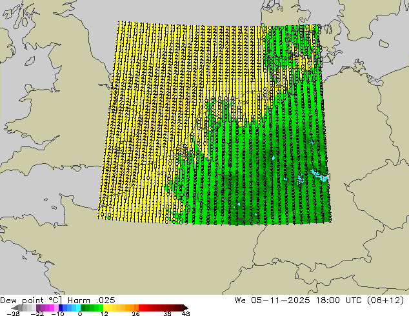Click the 'Dew point °C] Harm .025' title

point(57,301)
